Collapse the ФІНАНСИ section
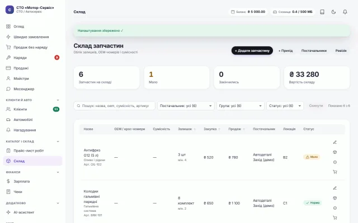The width and height of the screenshot is (358, 223). tap(58, 172)
